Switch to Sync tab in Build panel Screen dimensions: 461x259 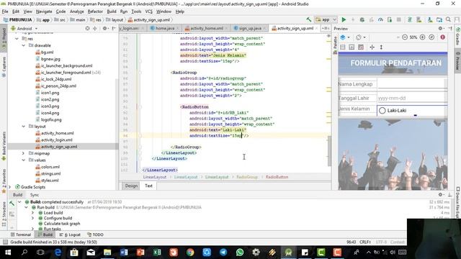[x=35, y=195]
